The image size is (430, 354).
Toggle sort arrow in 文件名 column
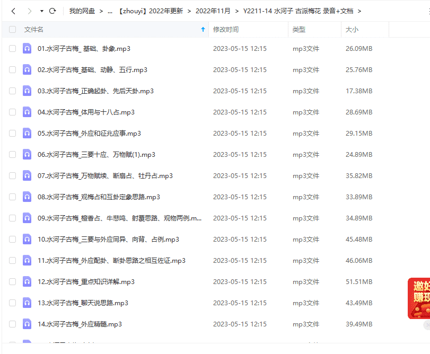click(x=203, y=30)
